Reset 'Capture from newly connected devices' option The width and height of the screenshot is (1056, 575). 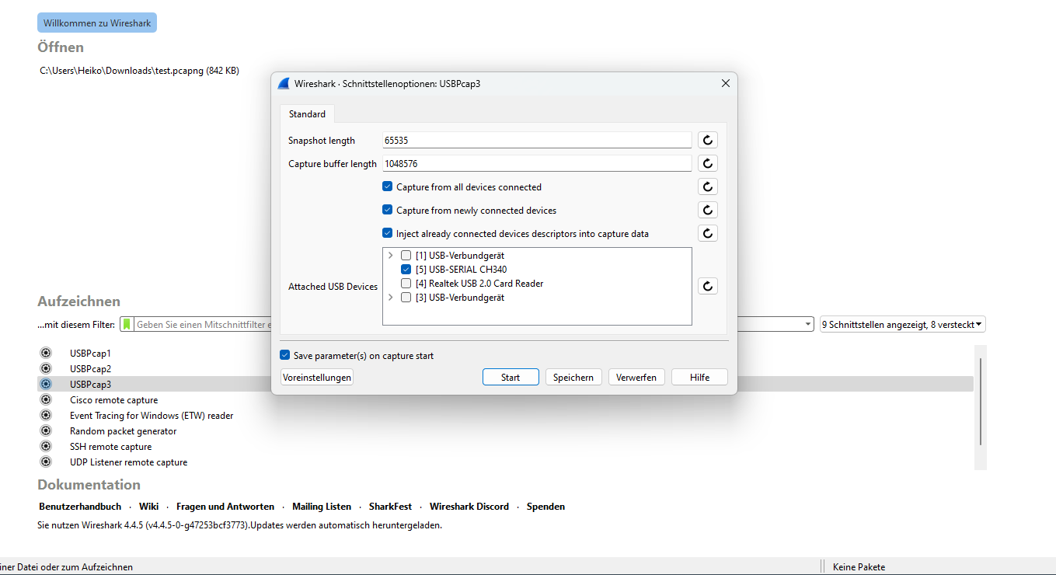tap(707, 210)
